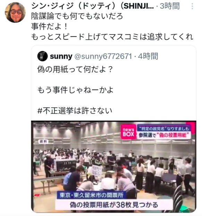Click the tweet line 陰謀論でも何でもないだろ
This screenshot has height=216, width=202.
(x=77, y=16)
